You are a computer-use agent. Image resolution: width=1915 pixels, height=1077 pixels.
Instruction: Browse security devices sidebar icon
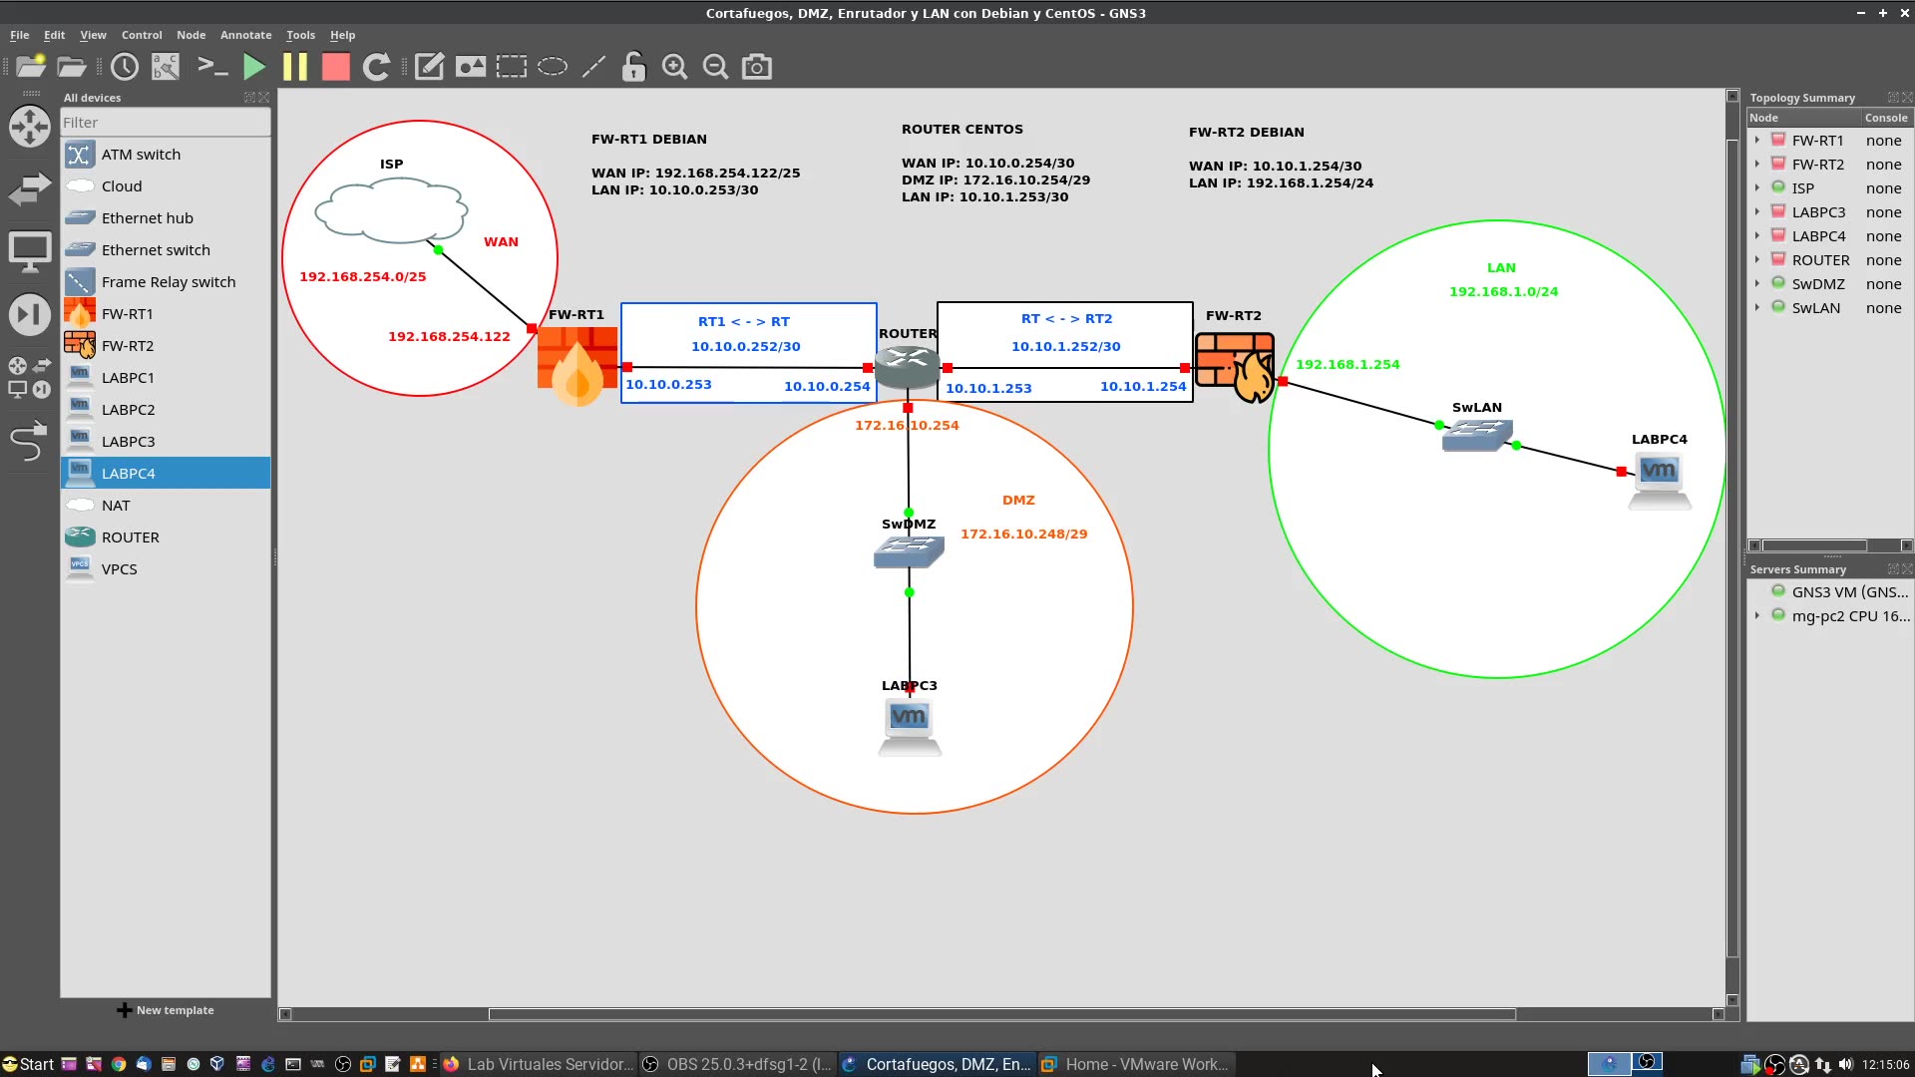30,315
